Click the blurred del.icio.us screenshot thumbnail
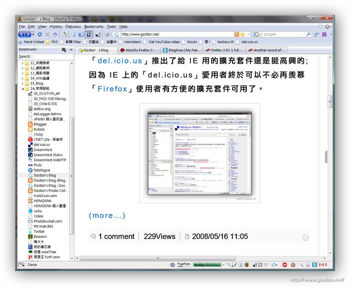 tap(199, 153)
